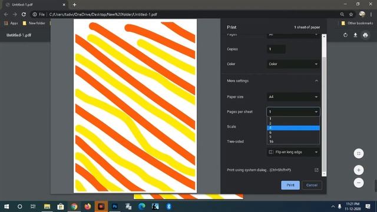Viewport: 377px width, 212px height.
Task: Open the notification center icon
Action: click(x=368, y=207)
